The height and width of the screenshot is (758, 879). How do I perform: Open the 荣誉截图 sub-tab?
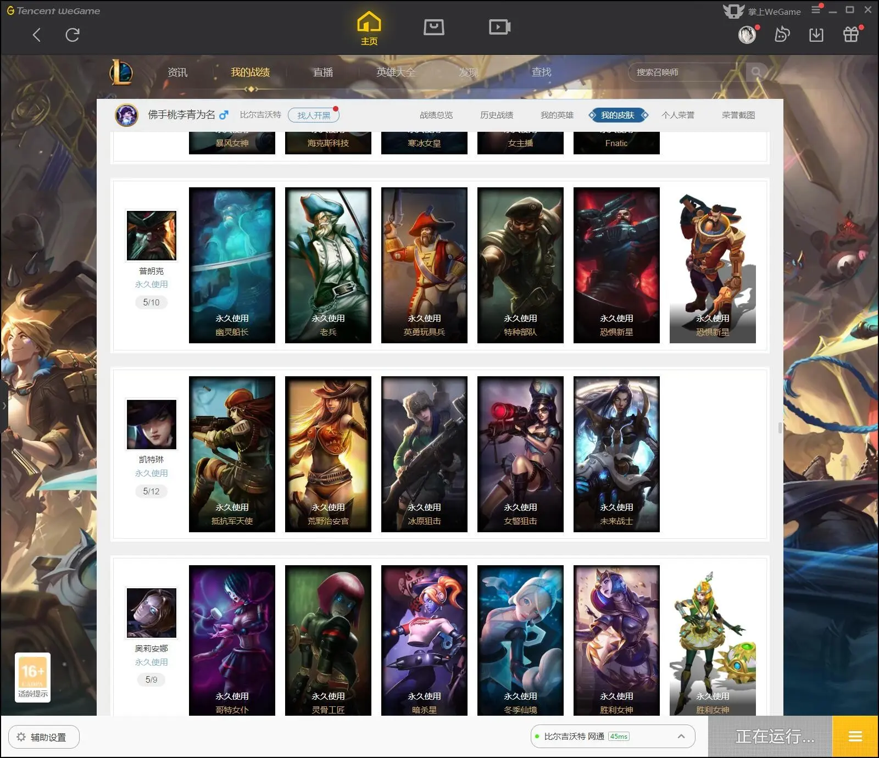coord(738,115)
